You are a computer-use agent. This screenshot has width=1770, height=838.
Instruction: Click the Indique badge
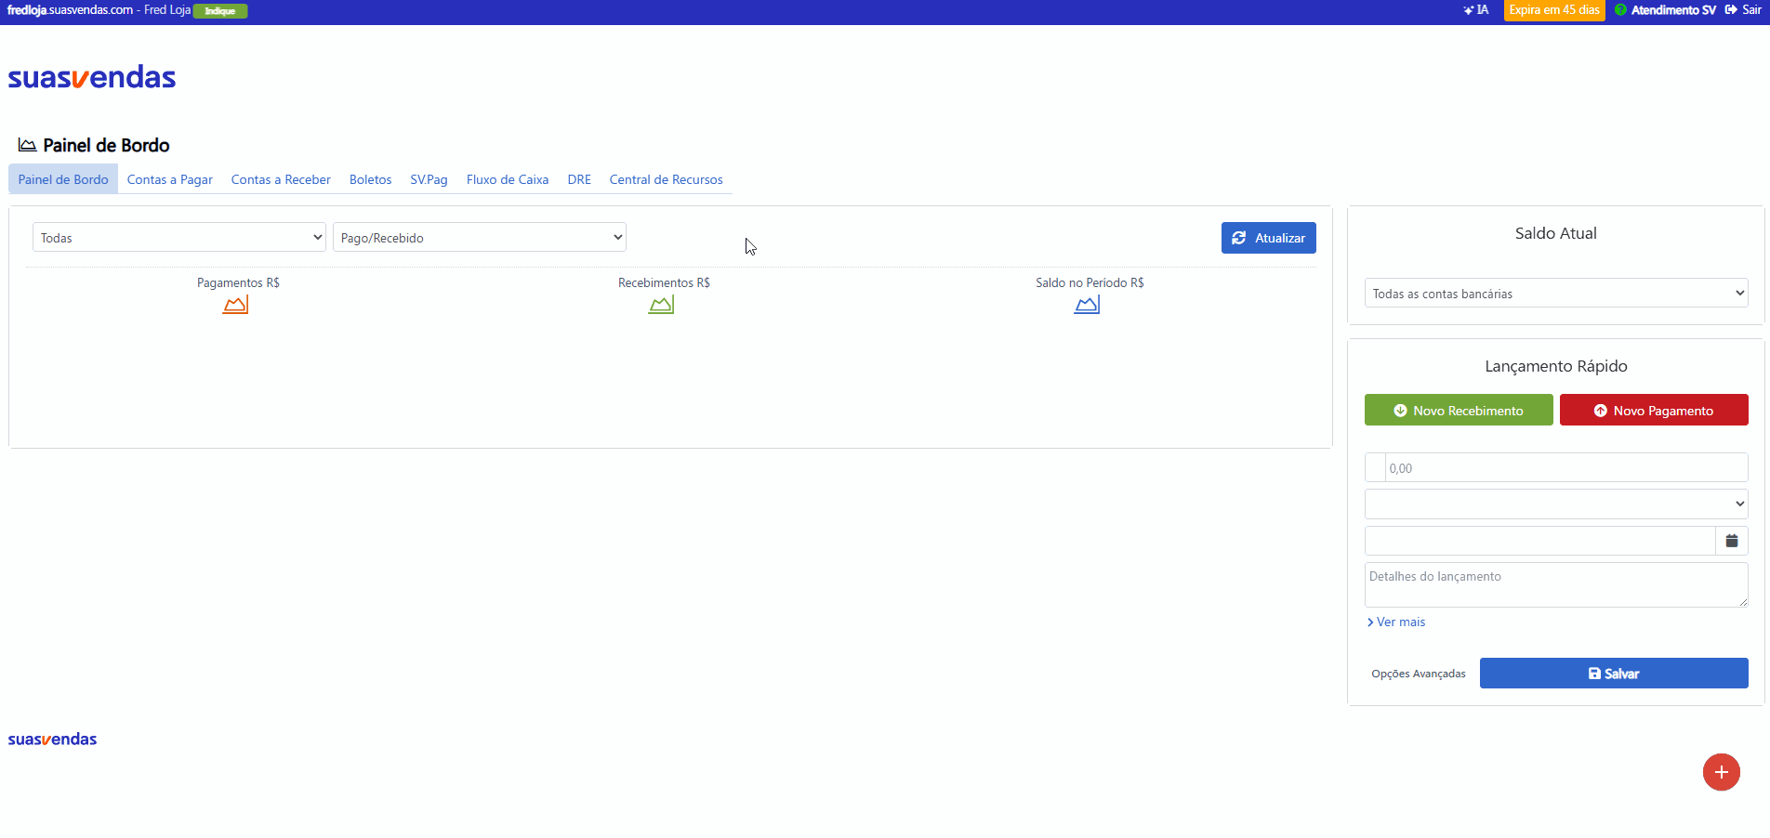(220, 11)
